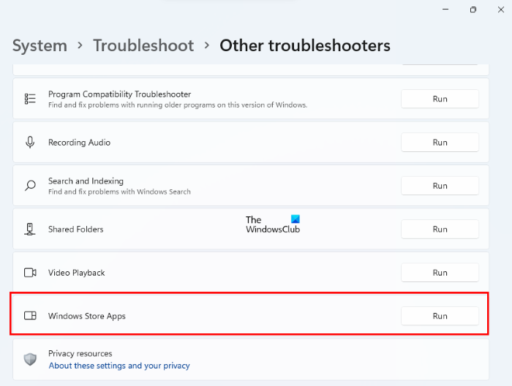512x386 pixels.
Task: Maximize or restore the Settings window
Action: tap(473, 10)
